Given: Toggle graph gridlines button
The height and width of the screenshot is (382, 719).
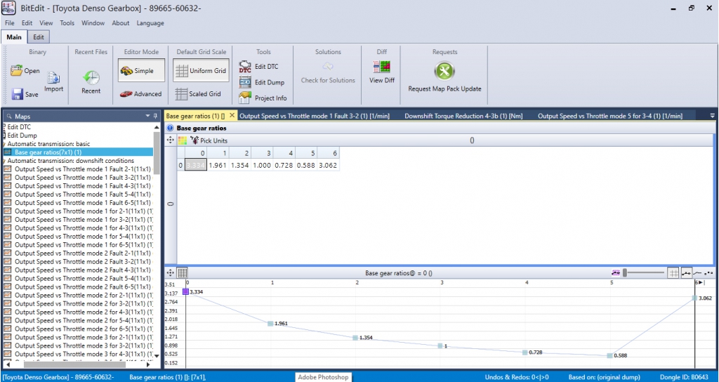Looking at the screenshot, I should tap(673, 273).
